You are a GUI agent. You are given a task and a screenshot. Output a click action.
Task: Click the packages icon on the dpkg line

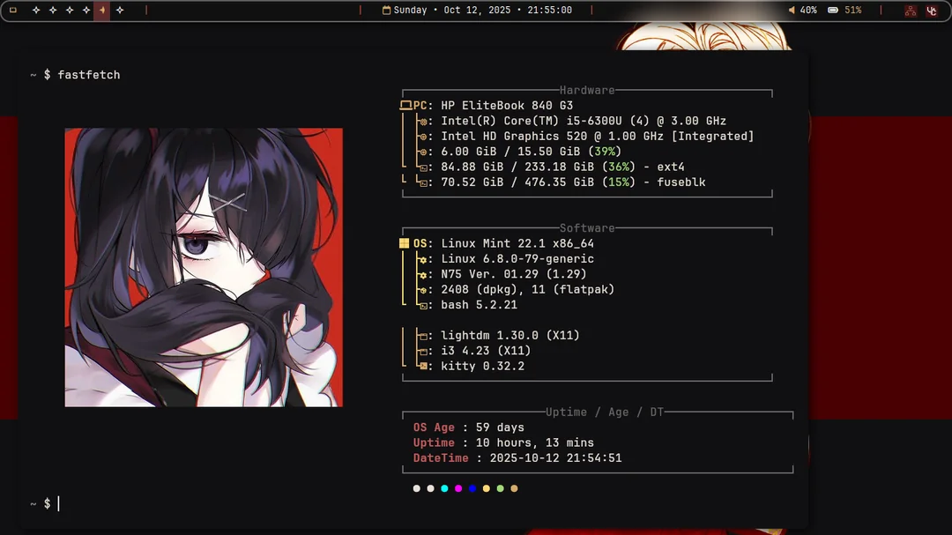(x=423, y=290)
